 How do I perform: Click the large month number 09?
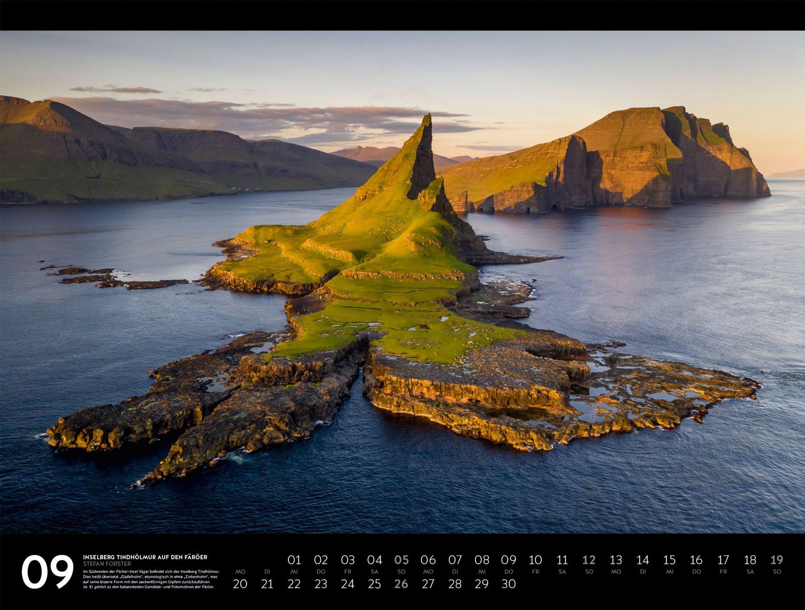pos(47,572)
